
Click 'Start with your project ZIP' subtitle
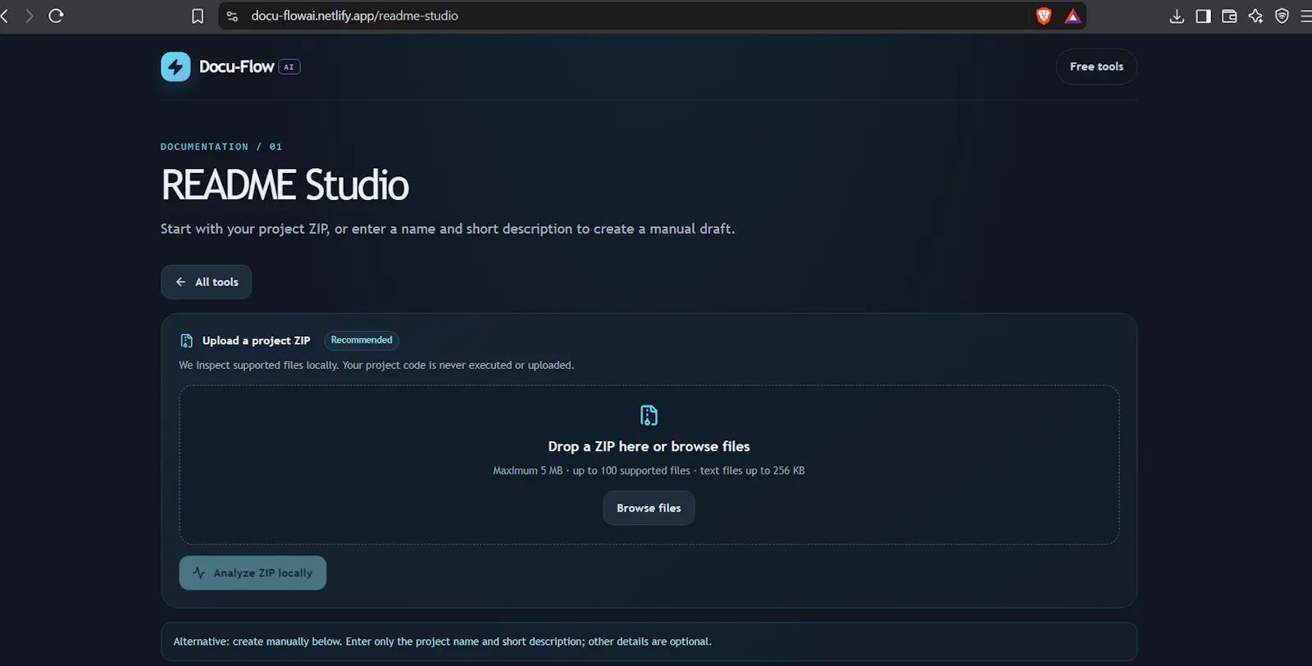pyautogui.click(x=448, y=229)
